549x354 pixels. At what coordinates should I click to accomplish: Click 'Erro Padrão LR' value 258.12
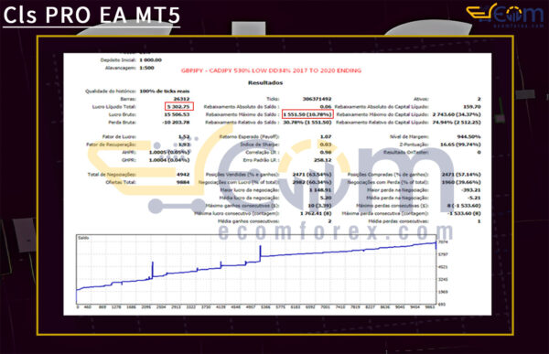pyautogui.click(x=322, y=160)
